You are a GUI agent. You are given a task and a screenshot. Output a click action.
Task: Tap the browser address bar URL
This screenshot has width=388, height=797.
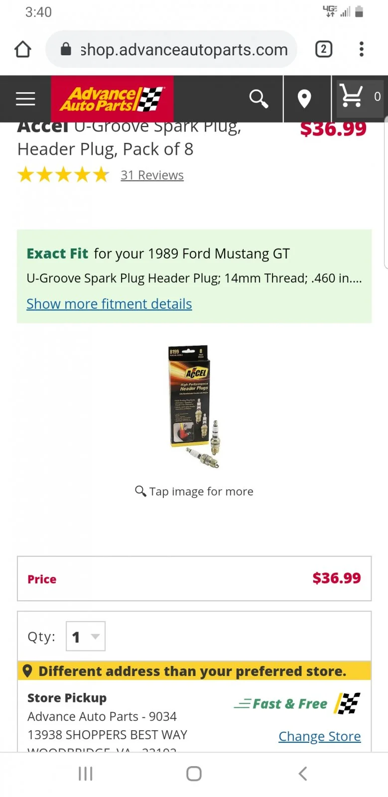tap(184, 50)
